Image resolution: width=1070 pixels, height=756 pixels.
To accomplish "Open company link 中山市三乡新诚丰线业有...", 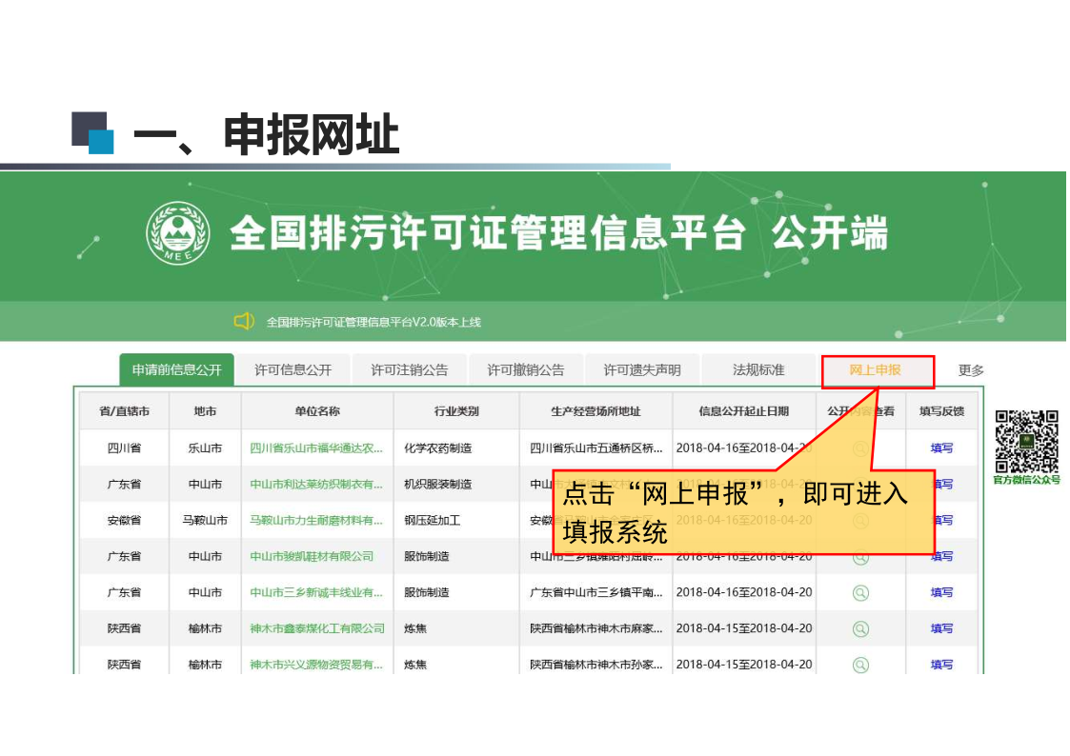I will [316, 593].
